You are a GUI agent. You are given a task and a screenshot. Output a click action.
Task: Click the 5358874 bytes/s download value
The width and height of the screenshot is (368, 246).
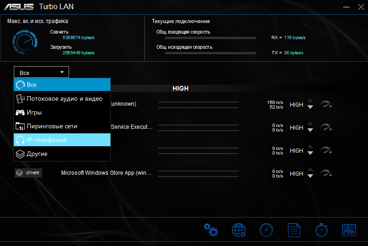point(78,38)
